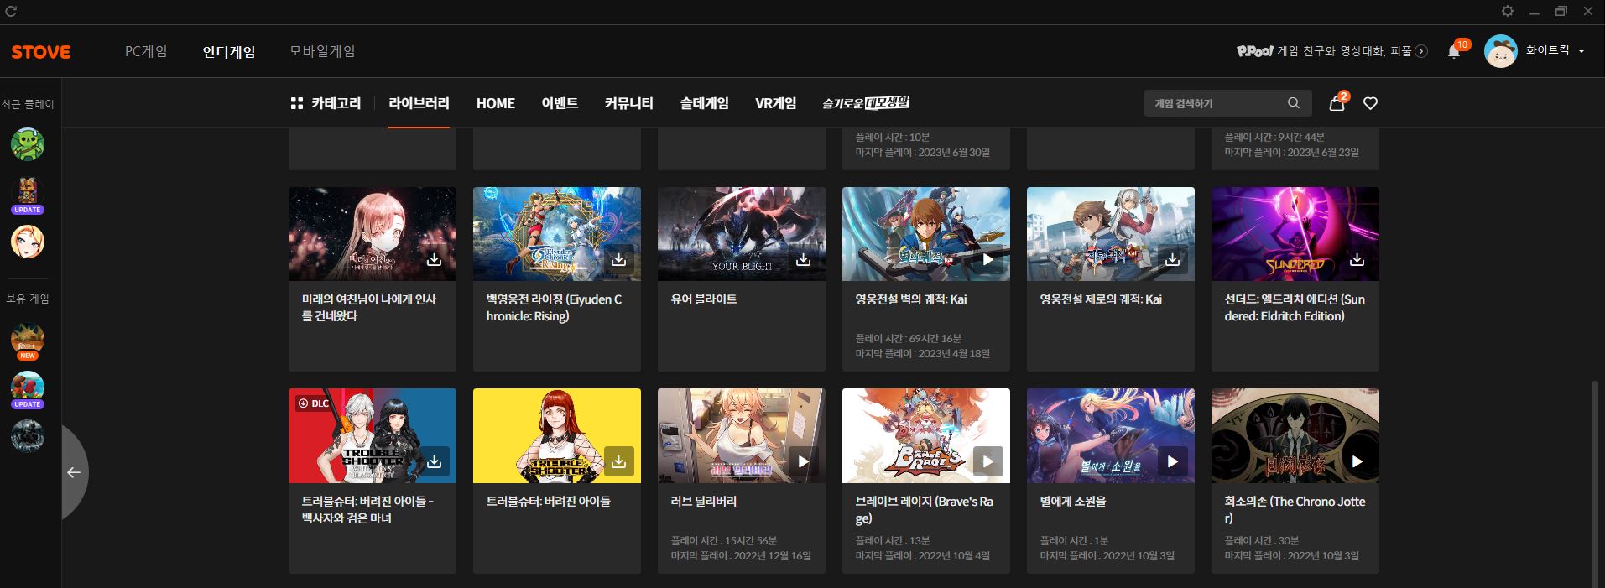Screen dimensions: 1605x588
Task: Open 러브 딜리버리 game title
Action: tap(704, 502)
